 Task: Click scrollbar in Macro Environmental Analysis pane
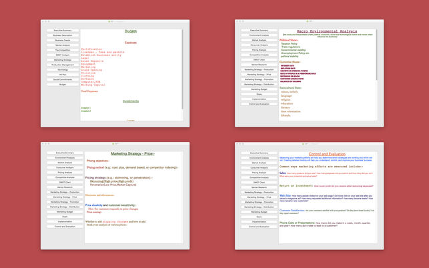point(376,55)
